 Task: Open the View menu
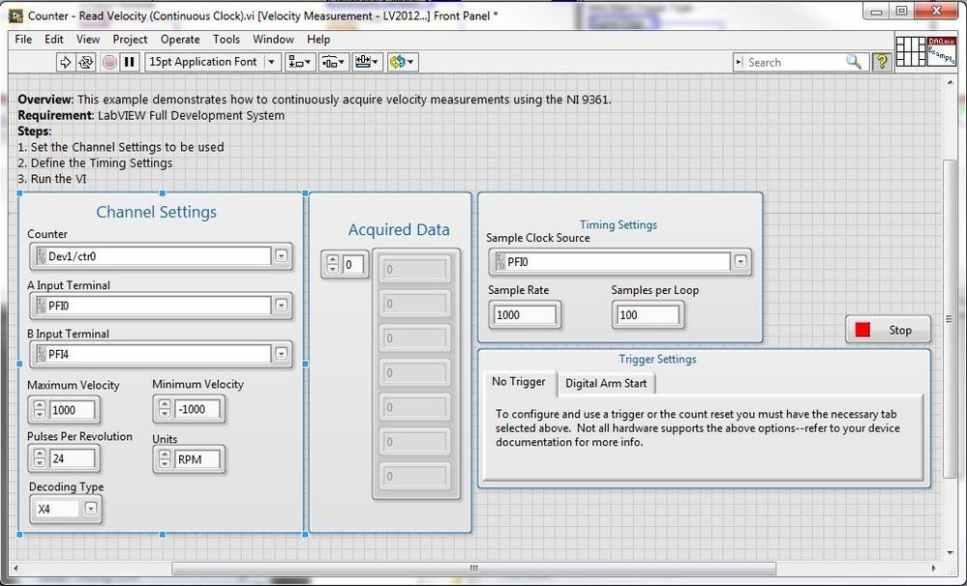click(x=88, y=40)
